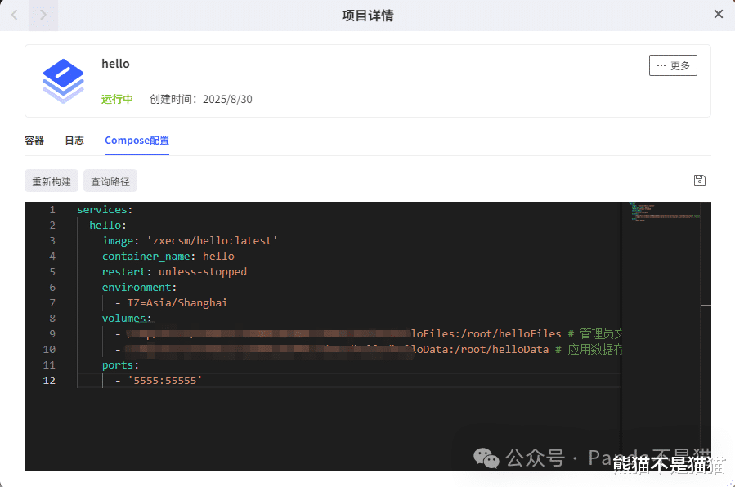This screenshot has height=487, width=735.
Task: Click the TZ=Asia/Shanghai environment entry
Action: [x=177, y=303]
